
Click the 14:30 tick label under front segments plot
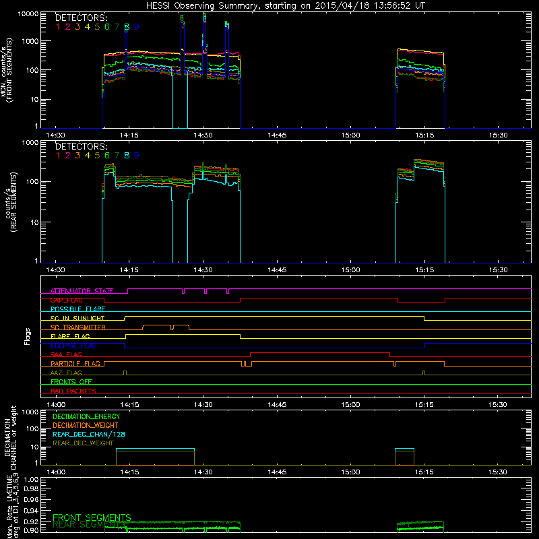[x=203, y=135]
